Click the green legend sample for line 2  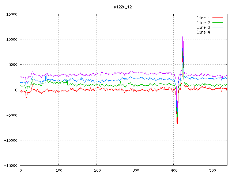[x=218, y=23]
